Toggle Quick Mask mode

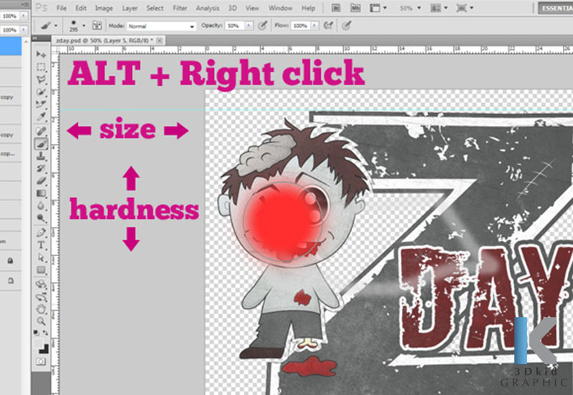(41, 361)
